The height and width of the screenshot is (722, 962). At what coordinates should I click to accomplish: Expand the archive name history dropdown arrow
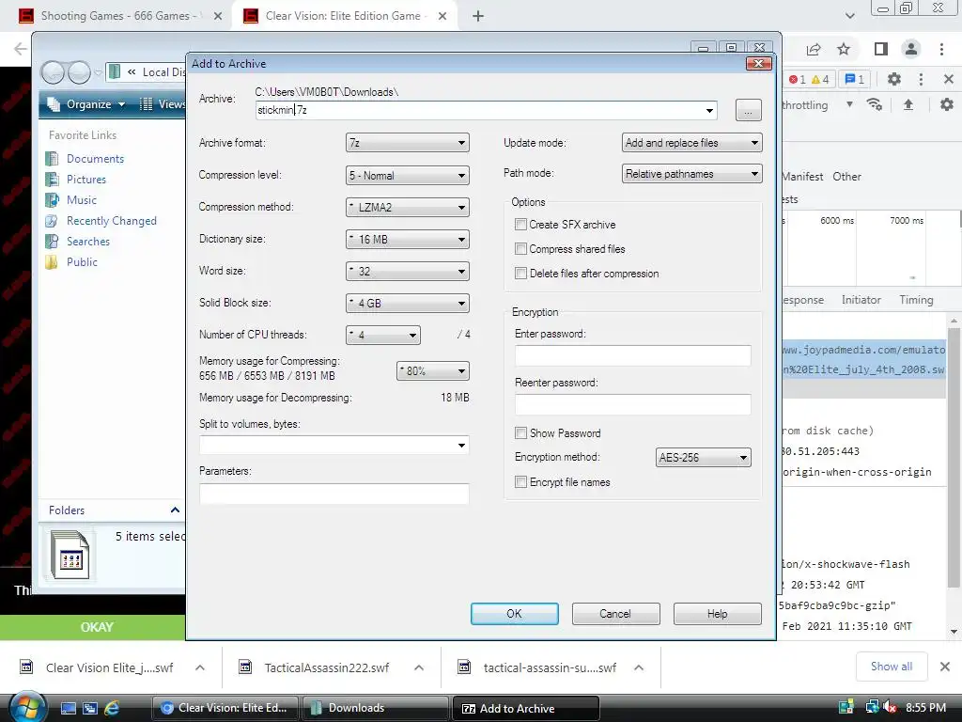pyautogui.click(x=709, y=111)
